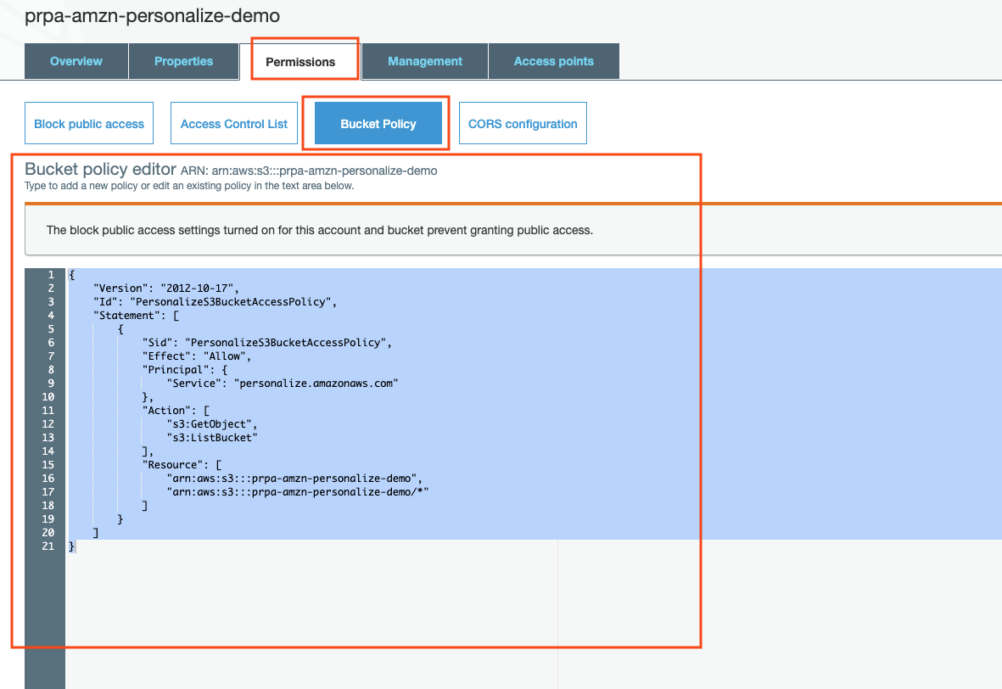Click line number 21 in the gutter
Screen dimensions: 1002x689
[x=48, y=546]
